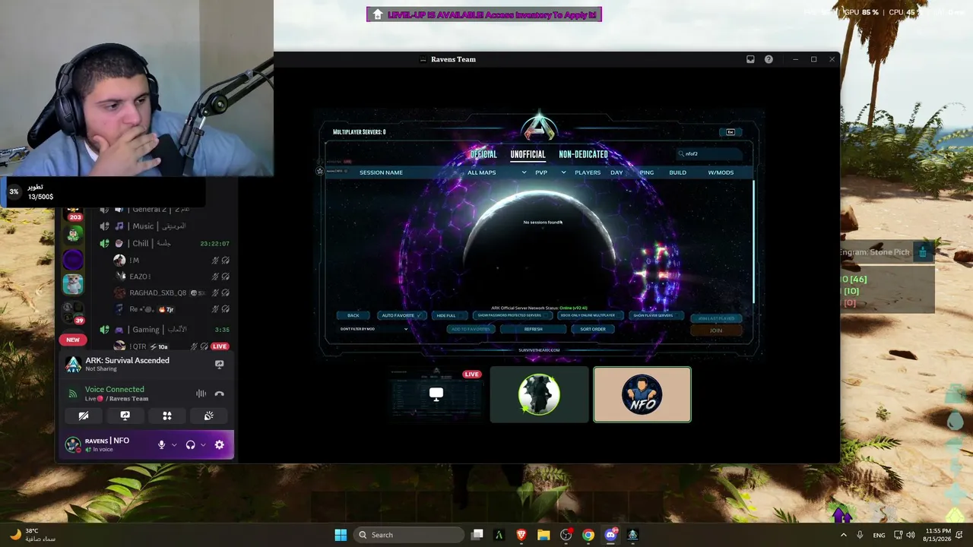
Task: Turn on camera in Discord voice panel
Action: click(x=84, y=416)
